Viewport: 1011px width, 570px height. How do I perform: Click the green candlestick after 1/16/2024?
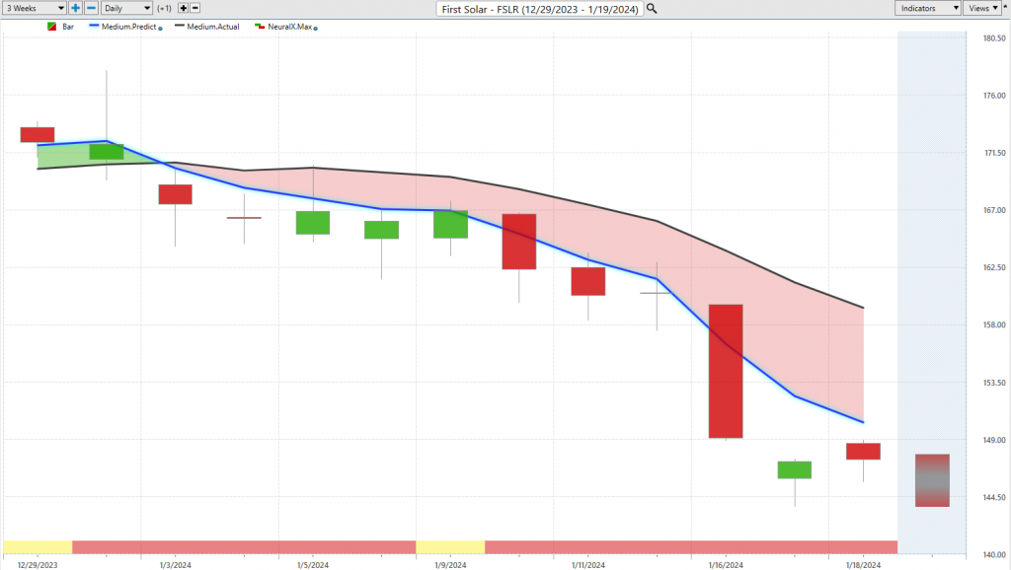point(795,469)
